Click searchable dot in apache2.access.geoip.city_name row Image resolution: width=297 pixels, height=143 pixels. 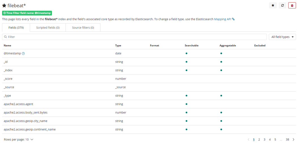click(x=186, y=121)
